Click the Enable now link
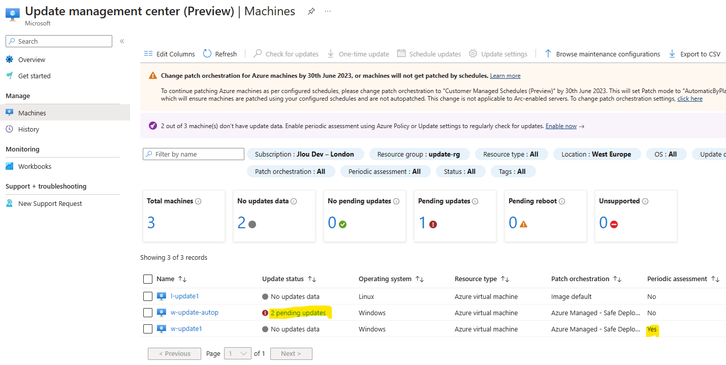This screenshot has height=365, width=726. 561,126
